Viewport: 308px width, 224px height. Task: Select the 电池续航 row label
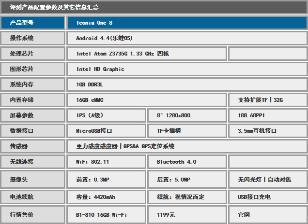click(x=32, y=197)
